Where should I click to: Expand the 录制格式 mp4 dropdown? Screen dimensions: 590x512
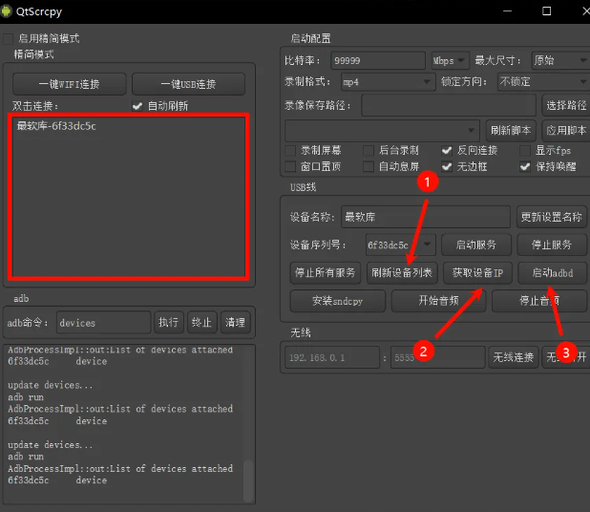[386, 82]
